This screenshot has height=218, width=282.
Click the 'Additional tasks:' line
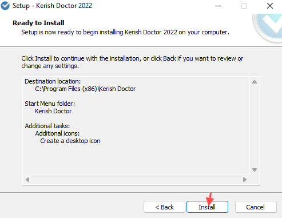[47, 126]
